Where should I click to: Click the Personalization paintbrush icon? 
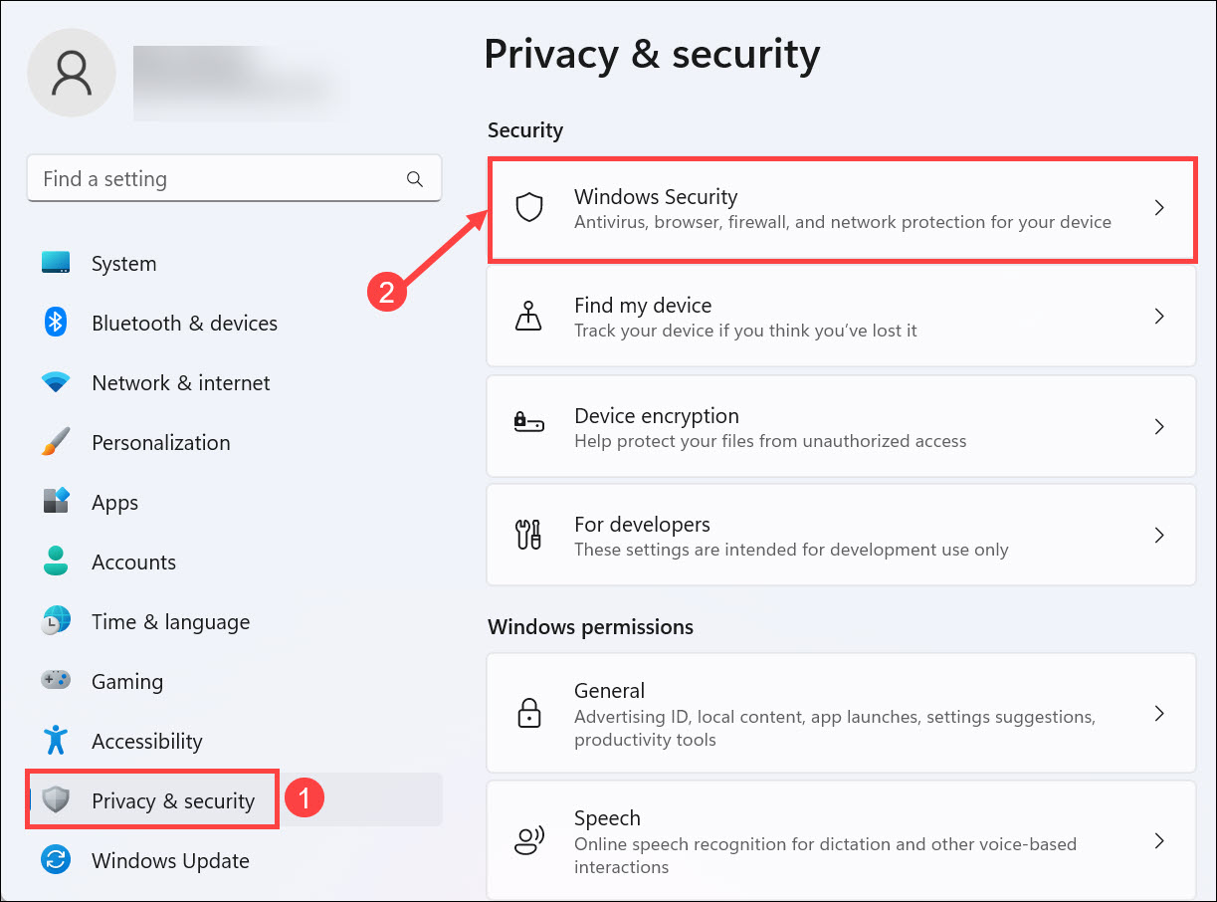(x=56, y=442)
